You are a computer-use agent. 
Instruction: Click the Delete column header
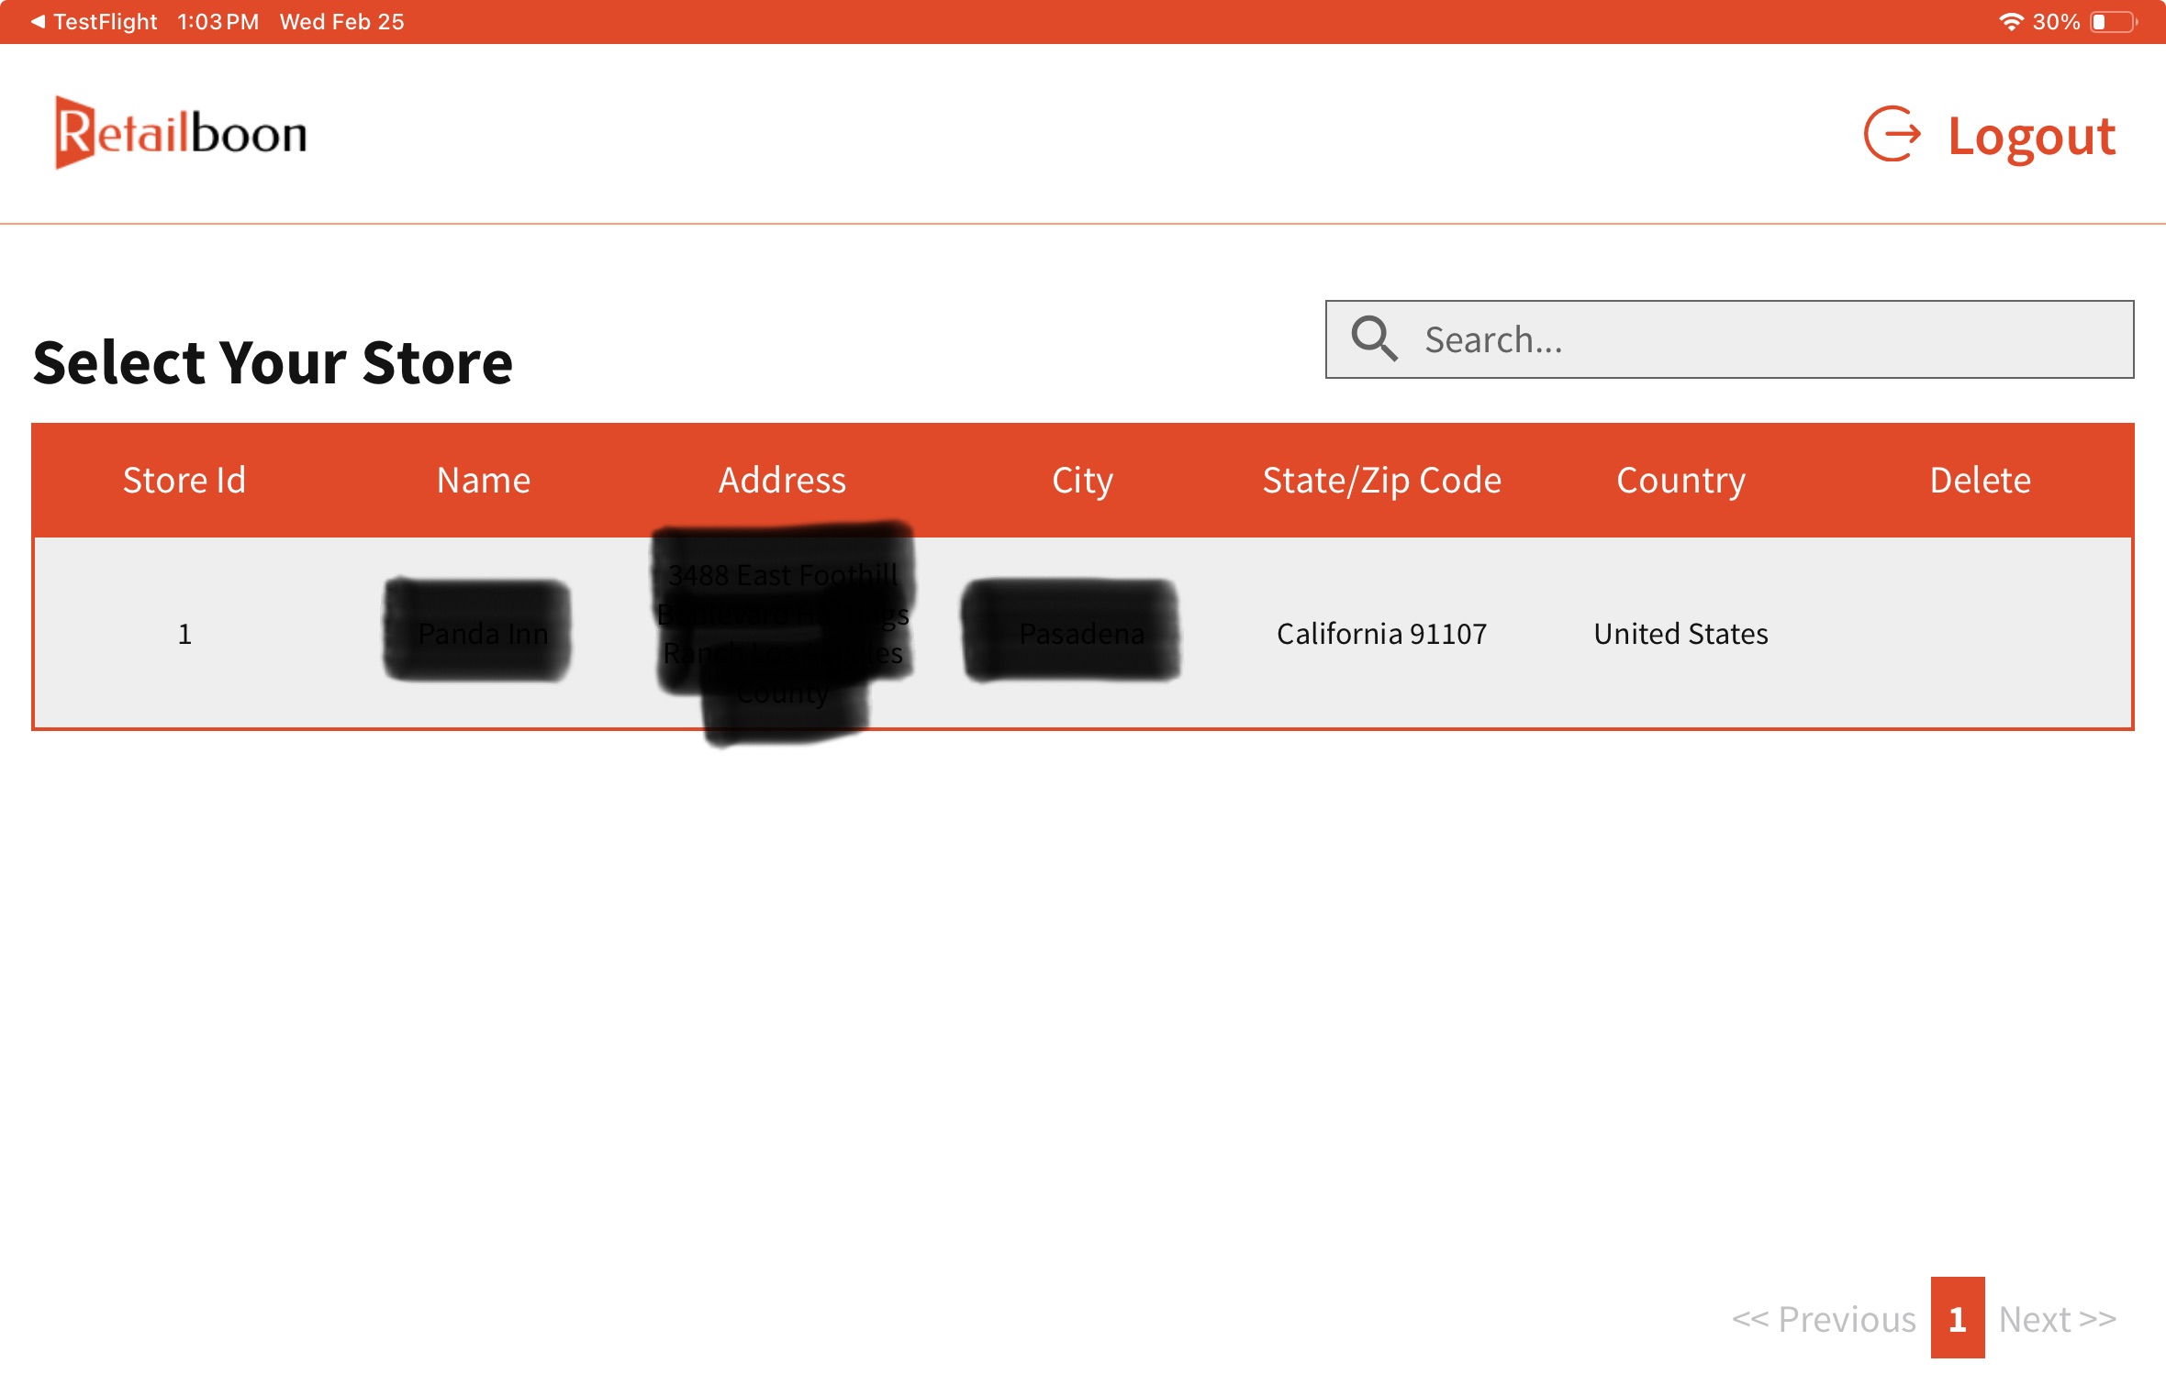tap(1980, 480)
